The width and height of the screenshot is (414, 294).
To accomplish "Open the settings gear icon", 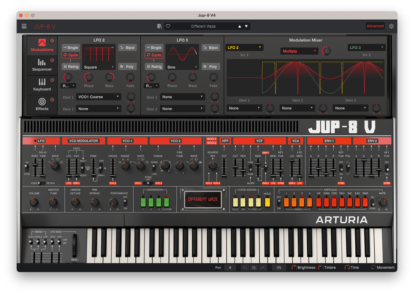I will (x=391, y=26).
